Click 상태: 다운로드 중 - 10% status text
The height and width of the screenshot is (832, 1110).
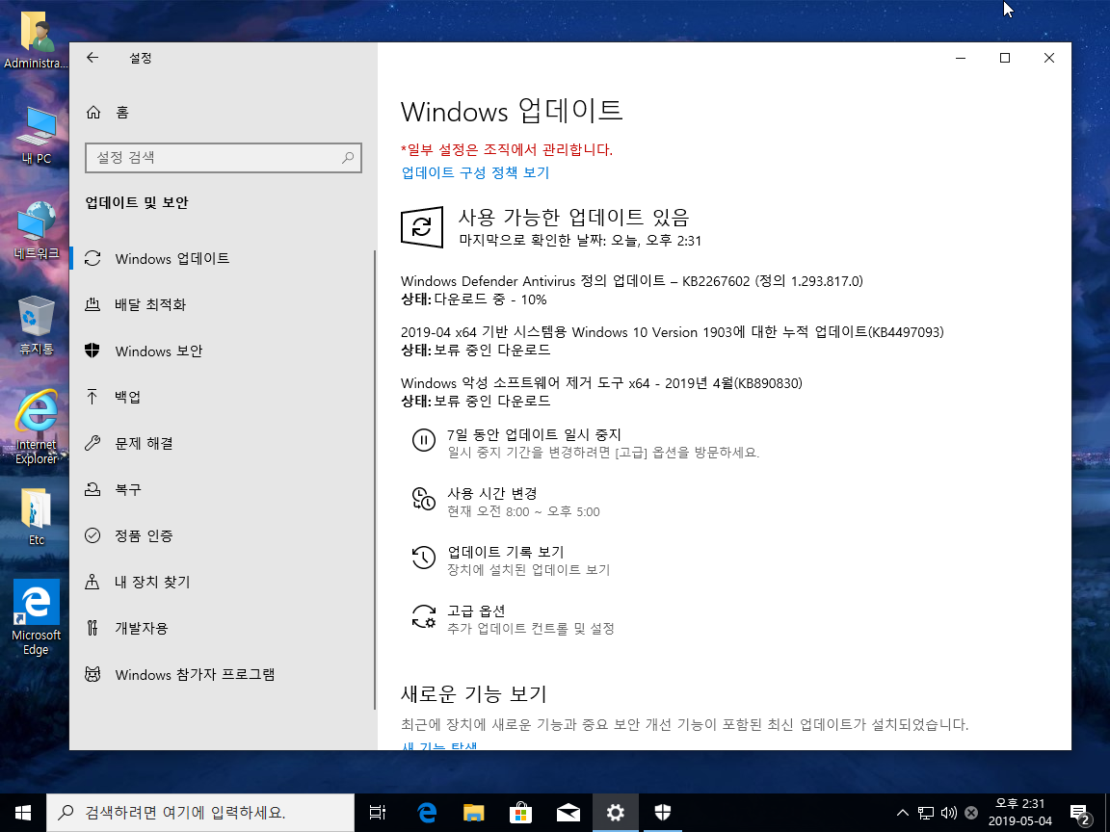(474, 300)
